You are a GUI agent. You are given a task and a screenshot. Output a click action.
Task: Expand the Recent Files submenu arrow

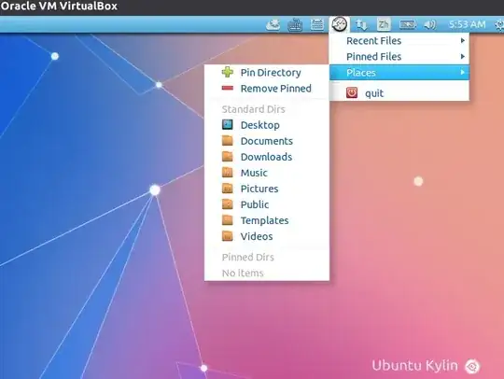[x=463, y=40]
